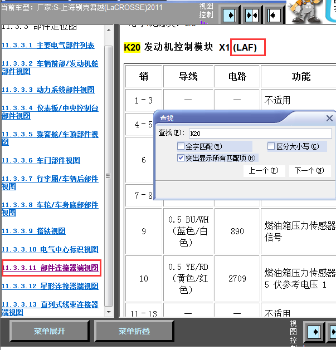The image size is (336, 350).
Task: Click the 电路 column header
Action: click(237, 76)
